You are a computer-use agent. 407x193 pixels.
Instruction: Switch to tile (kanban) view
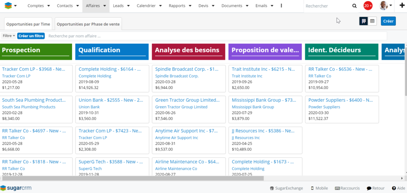(x=364, y=21)
